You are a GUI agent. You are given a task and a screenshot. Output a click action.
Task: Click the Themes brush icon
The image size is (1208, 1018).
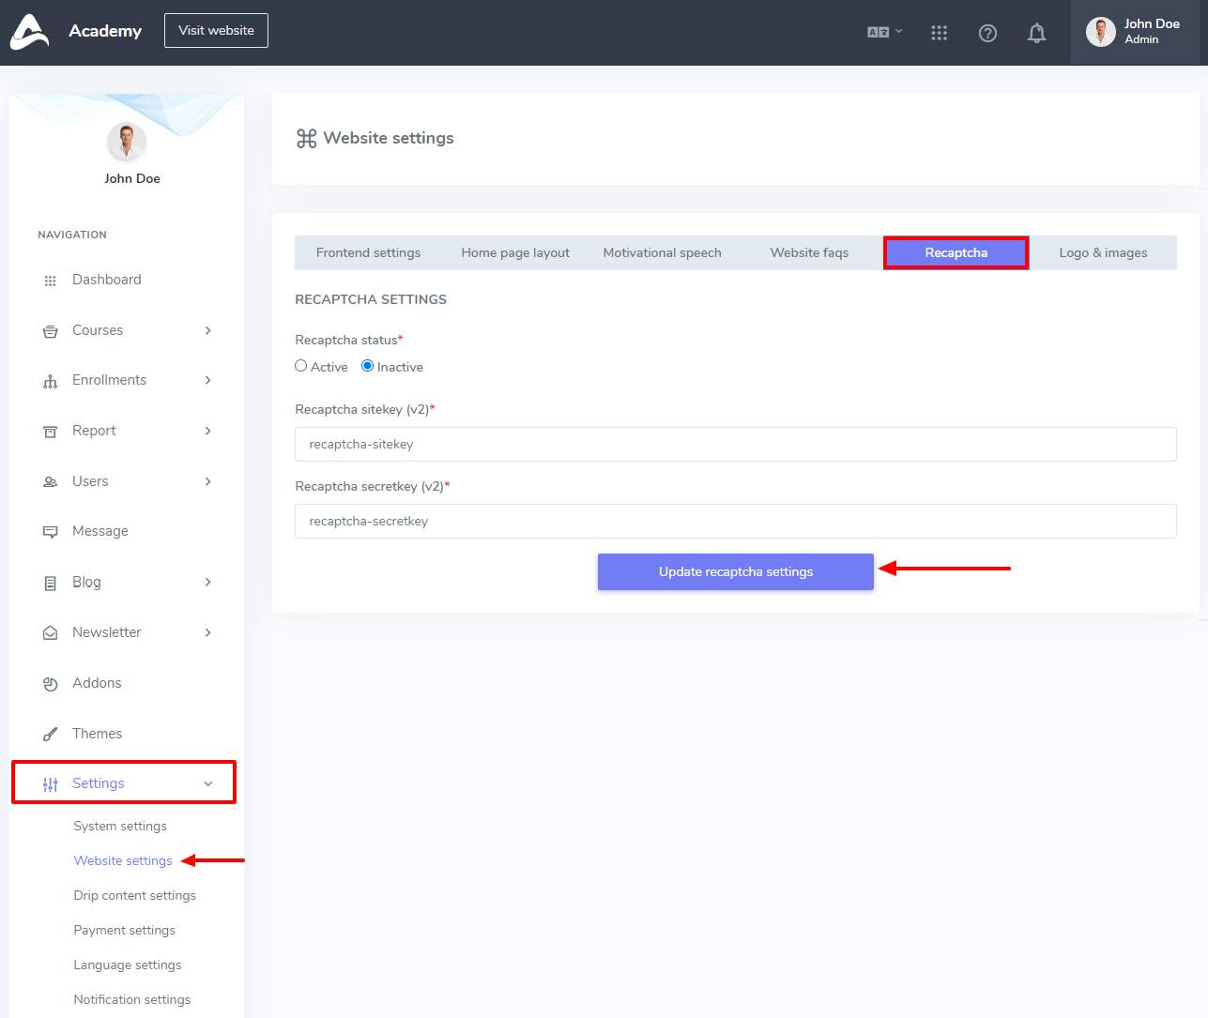point(51,735)
